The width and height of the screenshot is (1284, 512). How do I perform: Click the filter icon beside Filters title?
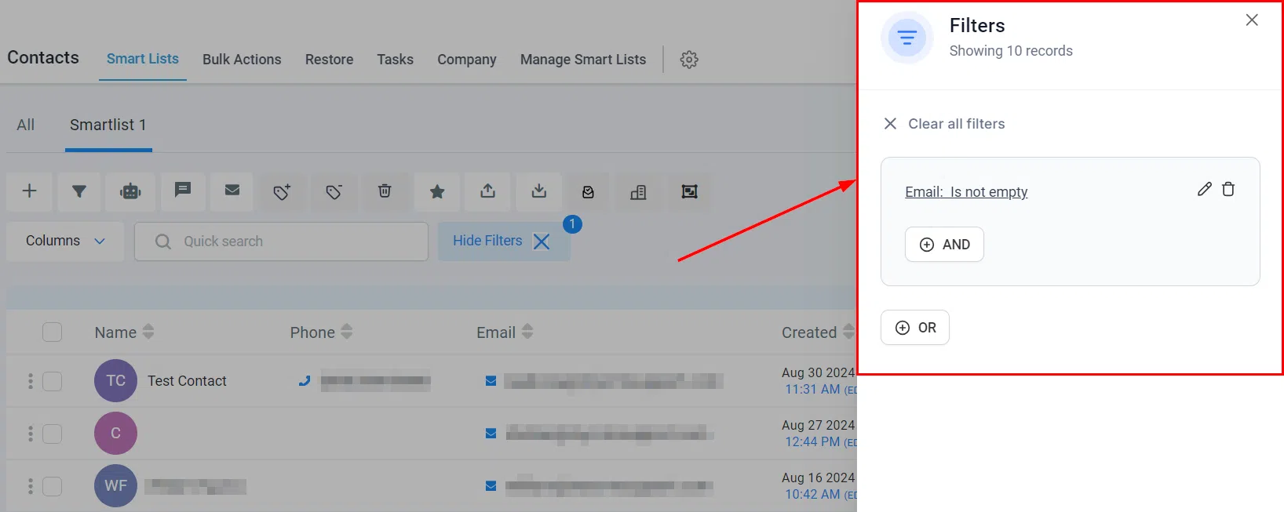click(906, 38)
